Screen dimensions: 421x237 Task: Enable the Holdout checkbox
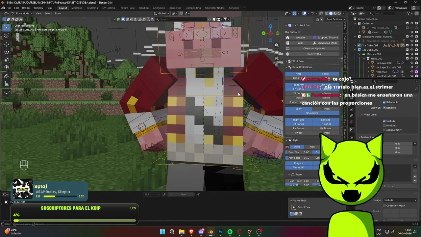[x=384, y=125]
